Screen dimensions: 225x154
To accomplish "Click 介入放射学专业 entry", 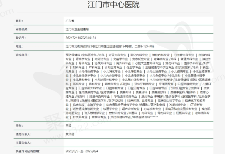I will pyautogui.click(x=94, y=113).
